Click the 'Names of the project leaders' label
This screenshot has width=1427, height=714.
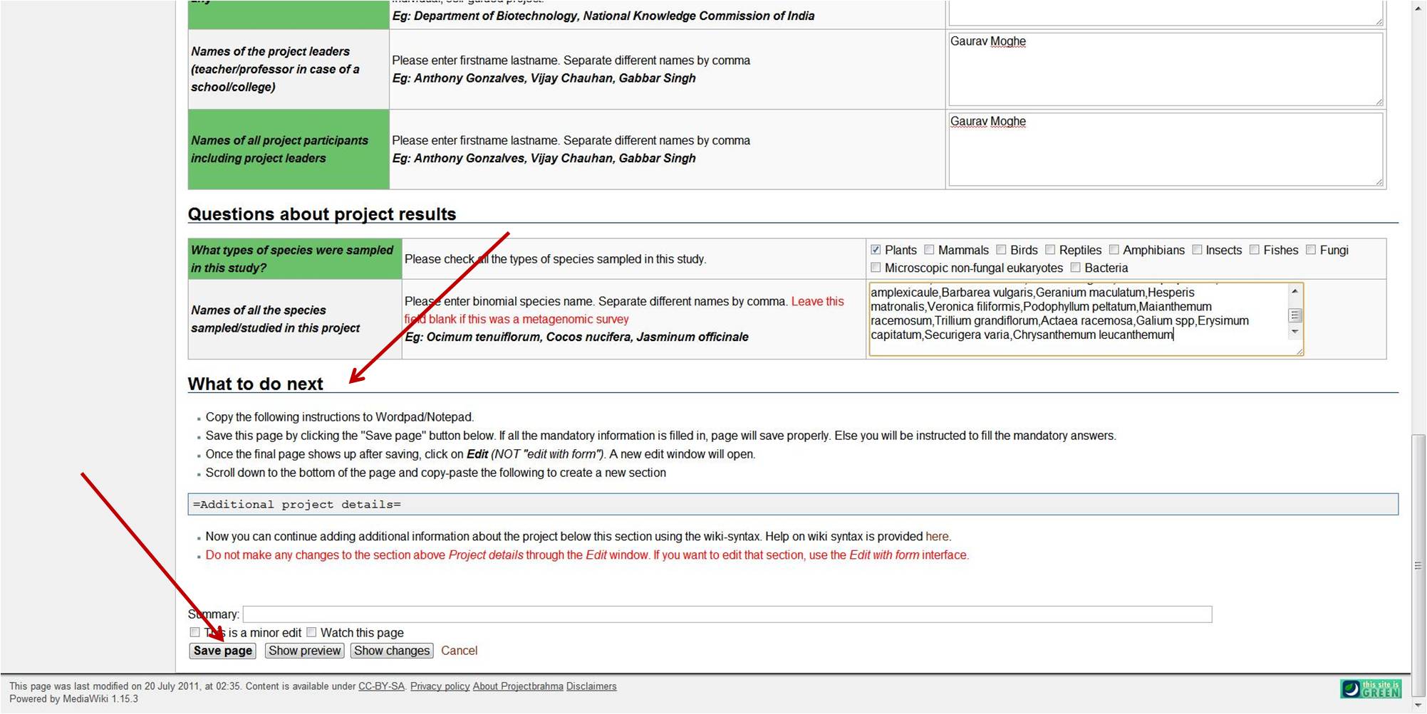click(275, 69)
